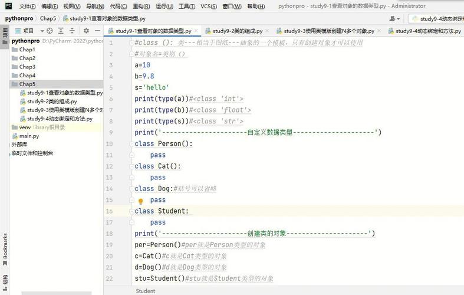Collapse class Student fold marker at line 16

point(131,211)
